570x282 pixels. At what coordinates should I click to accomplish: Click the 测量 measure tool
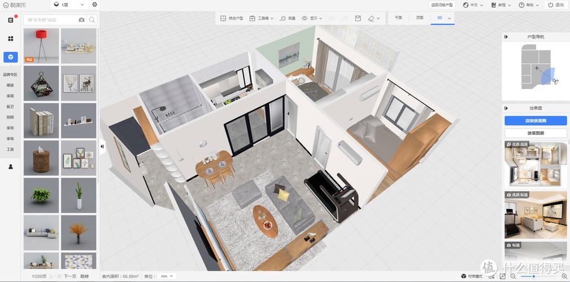point(288,18)
